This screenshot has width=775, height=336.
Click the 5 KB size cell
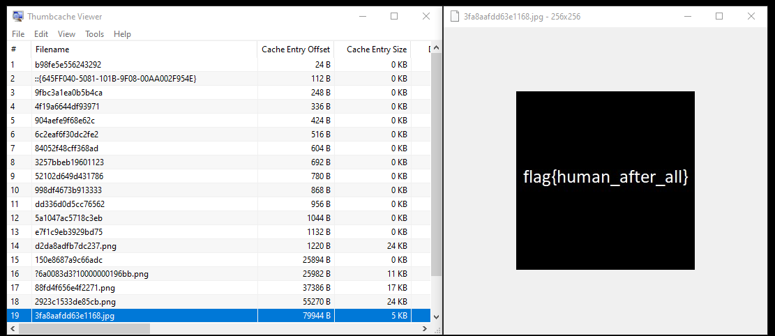click(x=373, y=315)
